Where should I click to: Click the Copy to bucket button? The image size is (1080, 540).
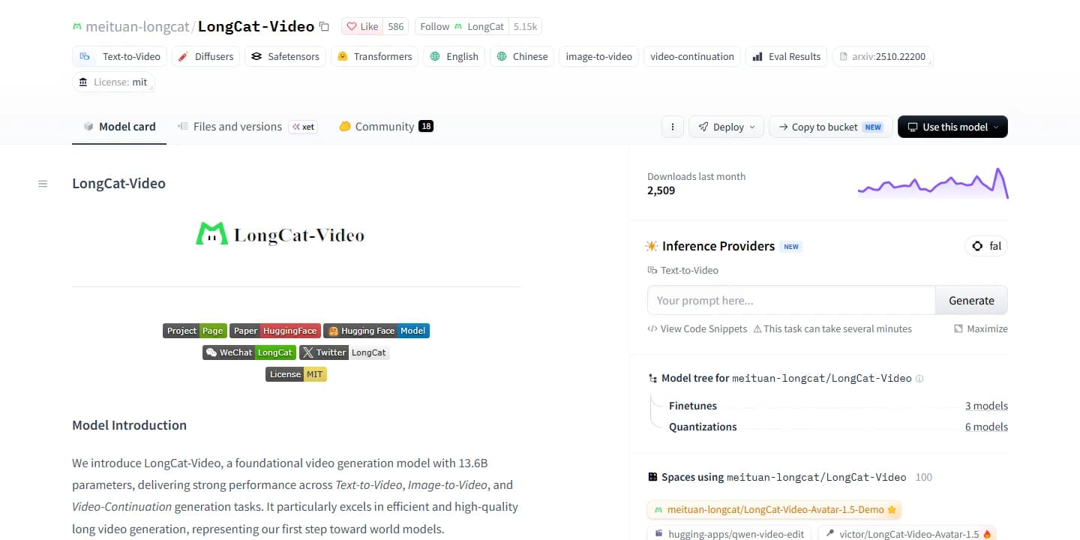(830, 127)
